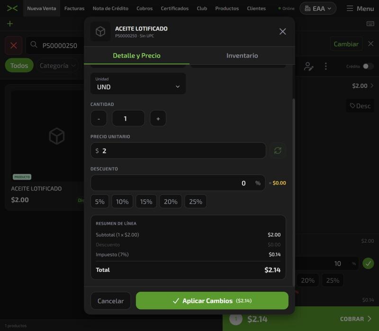Screen dimensions: 379x331
Task: Toggle the Crédito switch
Action: [368, 66]
